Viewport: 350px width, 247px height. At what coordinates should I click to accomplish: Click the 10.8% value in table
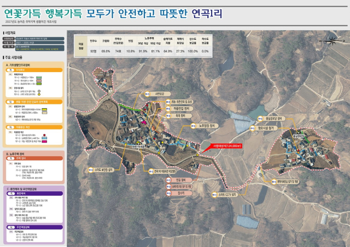pos(131,51)
